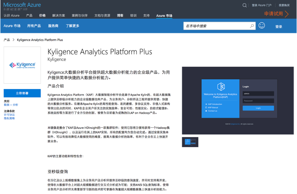The width and height of the screenshot is (297, 194).
Task: Click the orange arrow next to 申请试用
Action: click(286, 14)
